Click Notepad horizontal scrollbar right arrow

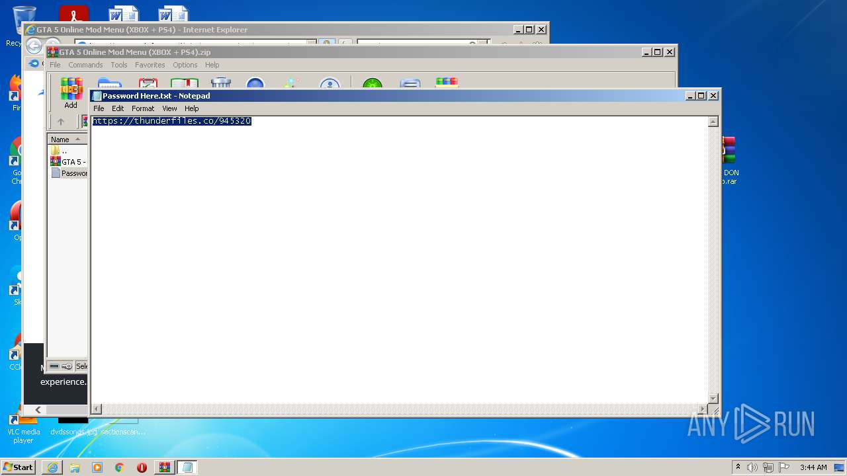click(702, 409)
